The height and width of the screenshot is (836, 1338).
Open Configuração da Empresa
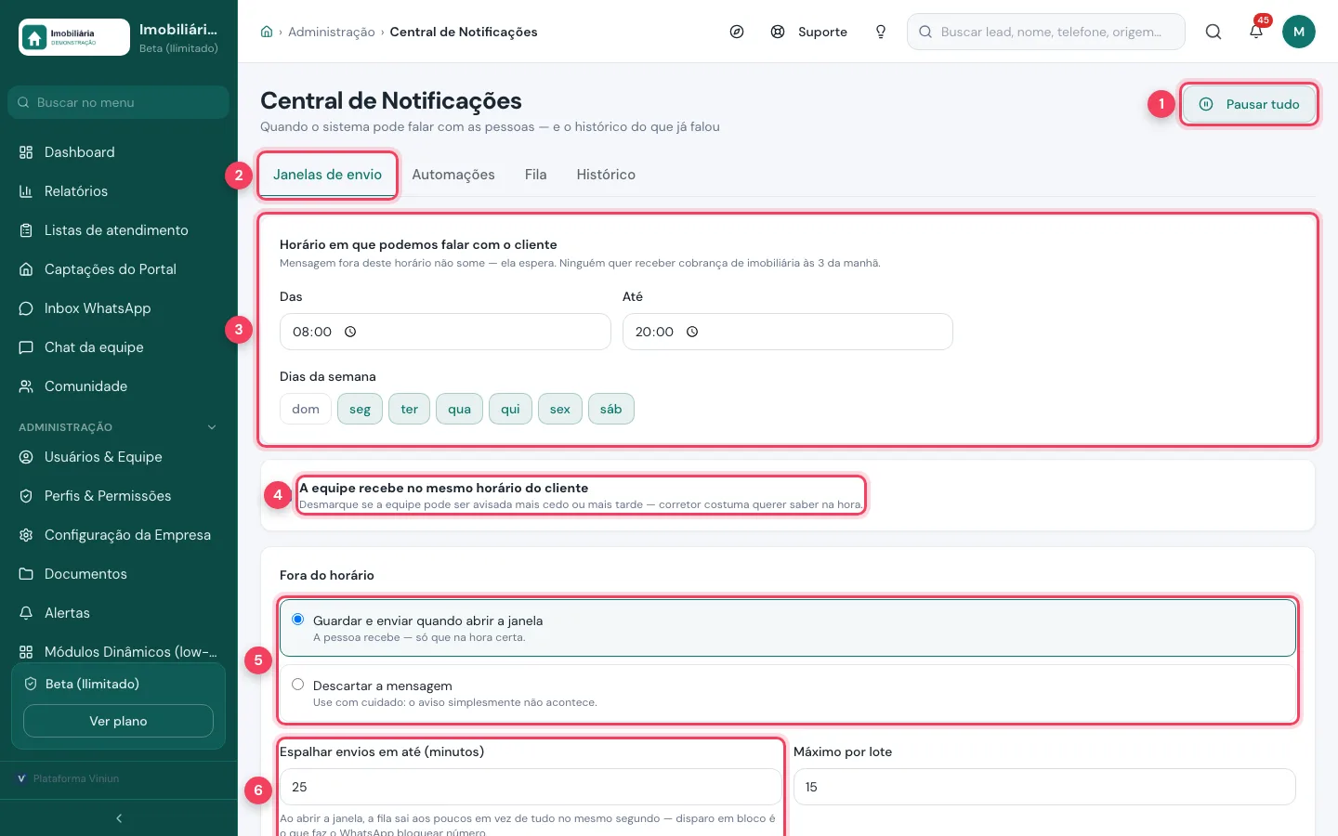point(119,535)
